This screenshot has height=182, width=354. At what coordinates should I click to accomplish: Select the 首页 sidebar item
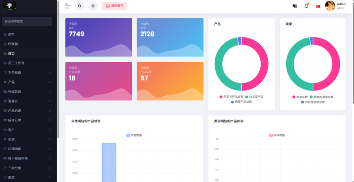[28, 53]
